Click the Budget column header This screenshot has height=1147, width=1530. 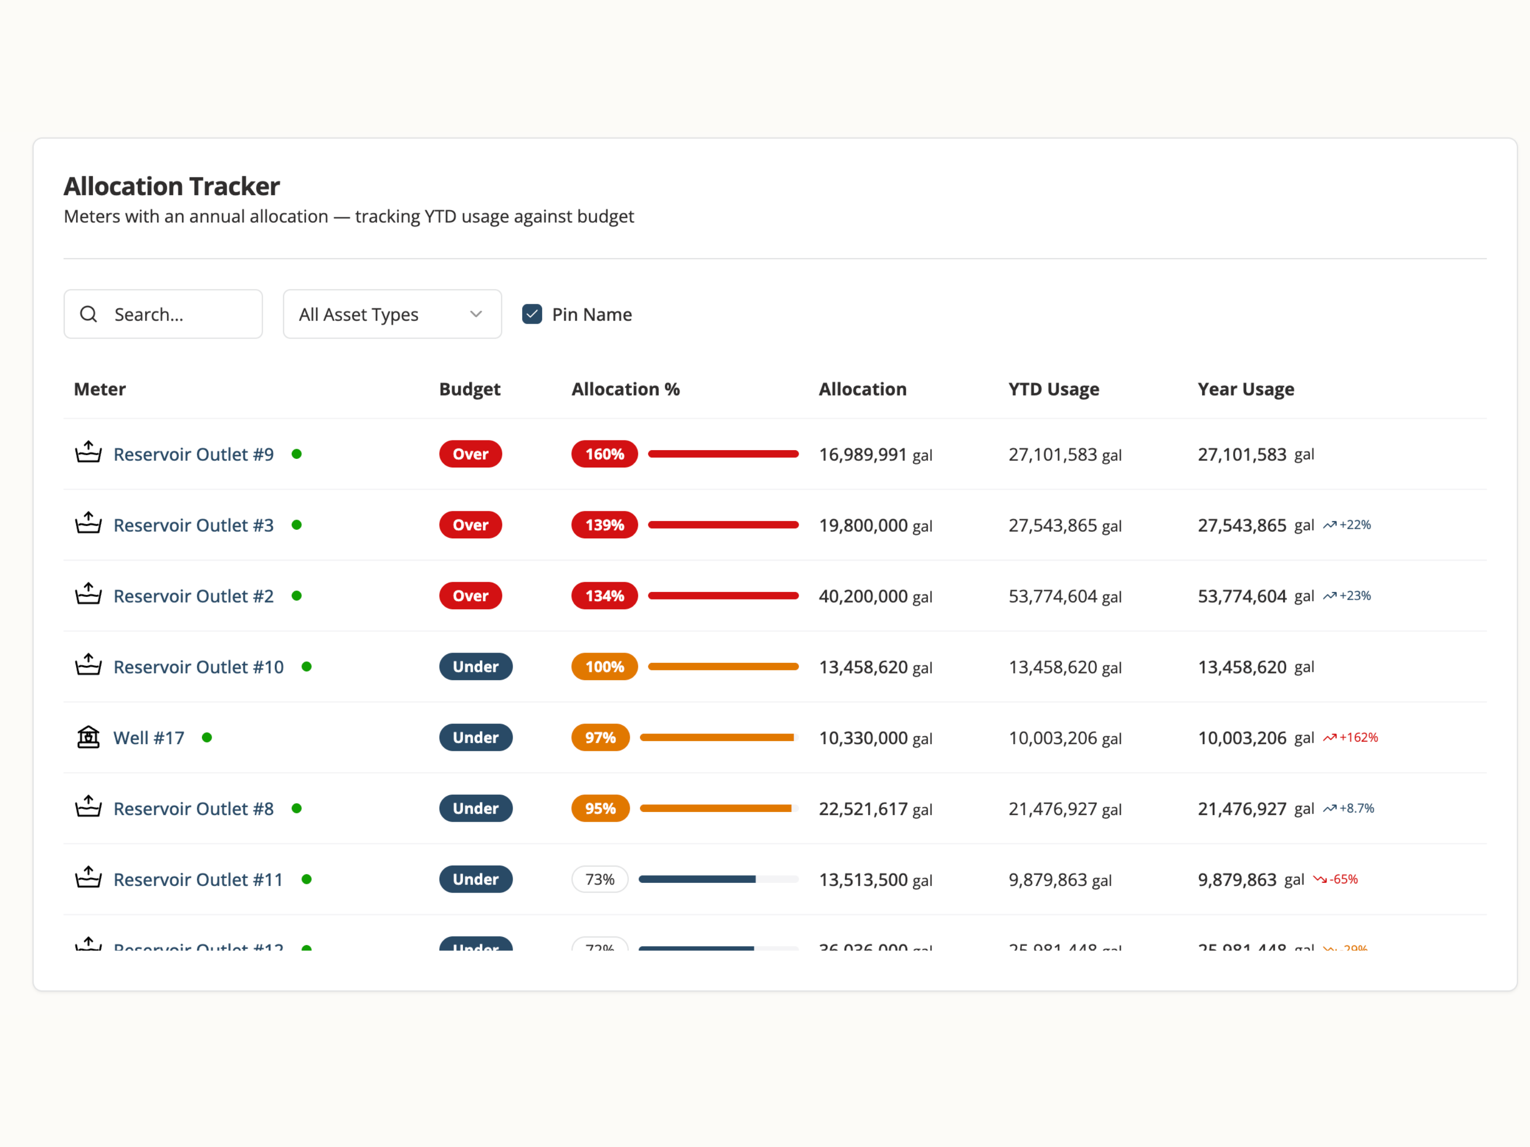(469, 389)
